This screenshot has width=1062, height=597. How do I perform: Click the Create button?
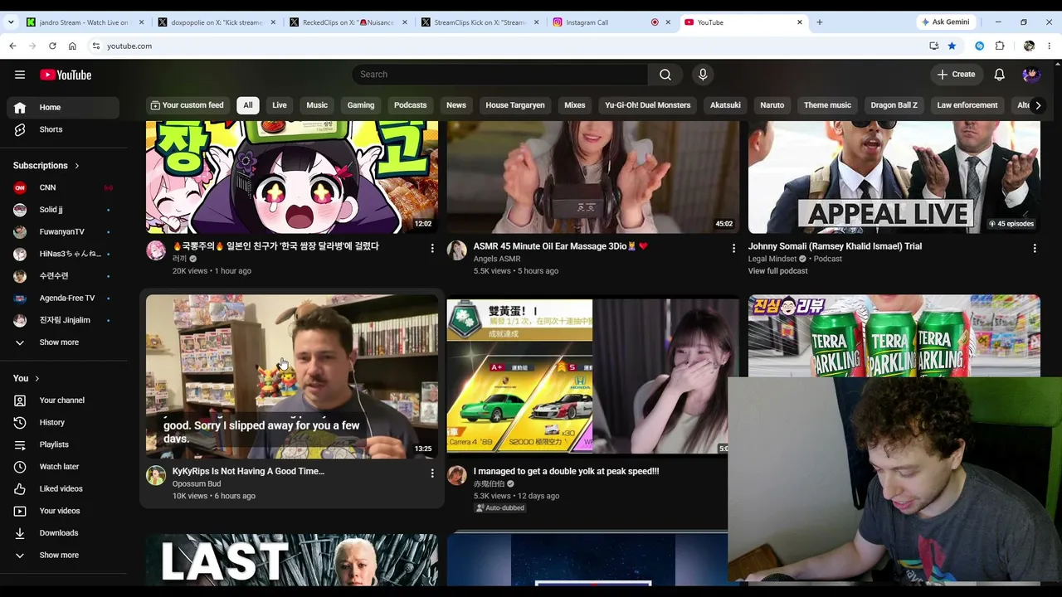click(956, 75)
